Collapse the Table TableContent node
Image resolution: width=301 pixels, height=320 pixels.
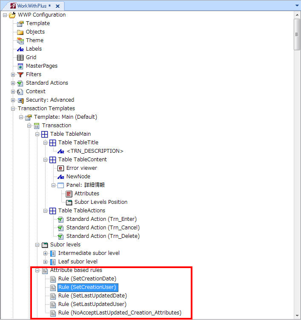point(45,160)
